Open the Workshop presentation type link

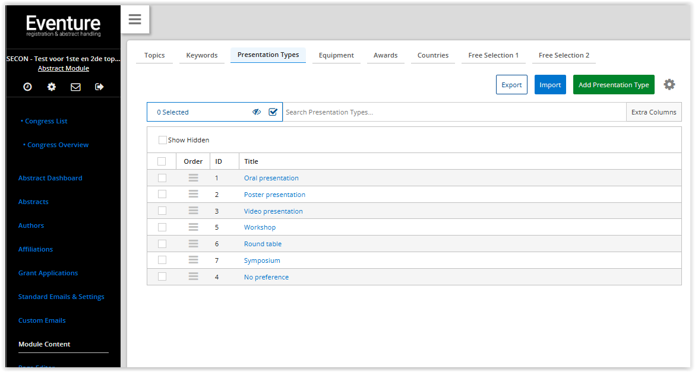[260, 227]
